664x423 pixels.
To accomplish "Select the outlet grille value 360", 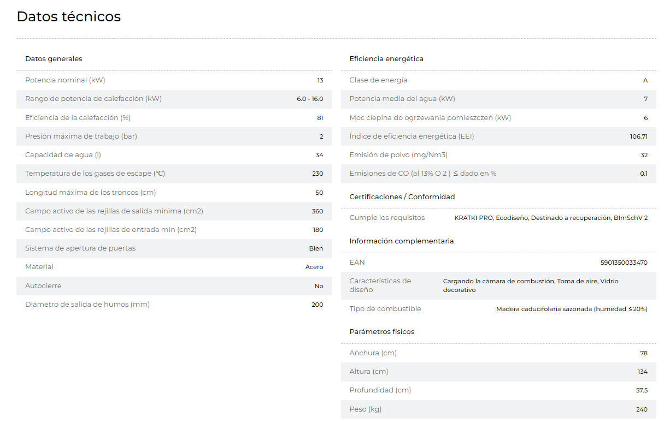I will point(318,211).
